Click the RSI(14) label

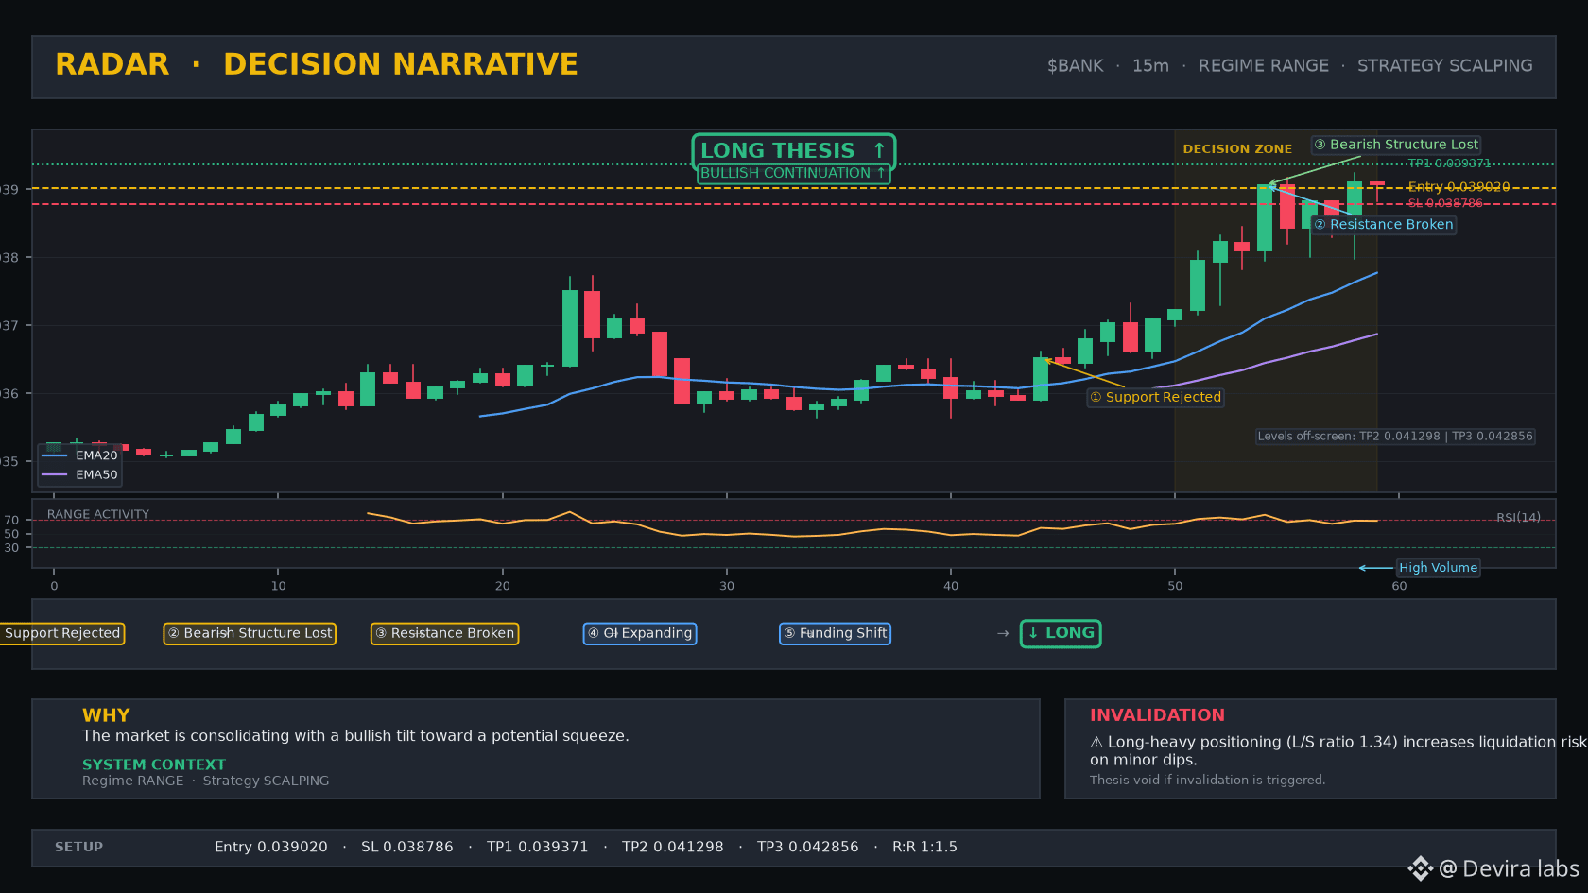[1518, 517]
